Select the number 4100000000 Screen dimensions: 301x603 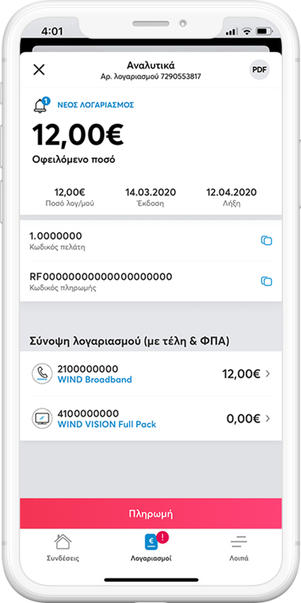[x=88, y=414]
